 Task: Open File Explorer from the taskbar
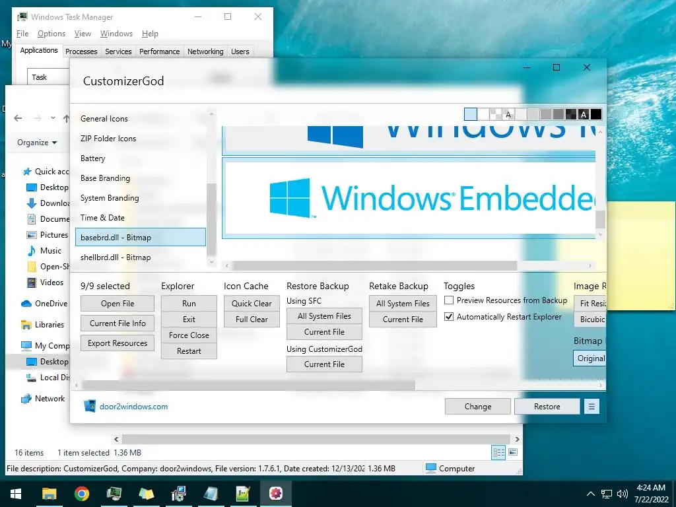pos(49,494)
